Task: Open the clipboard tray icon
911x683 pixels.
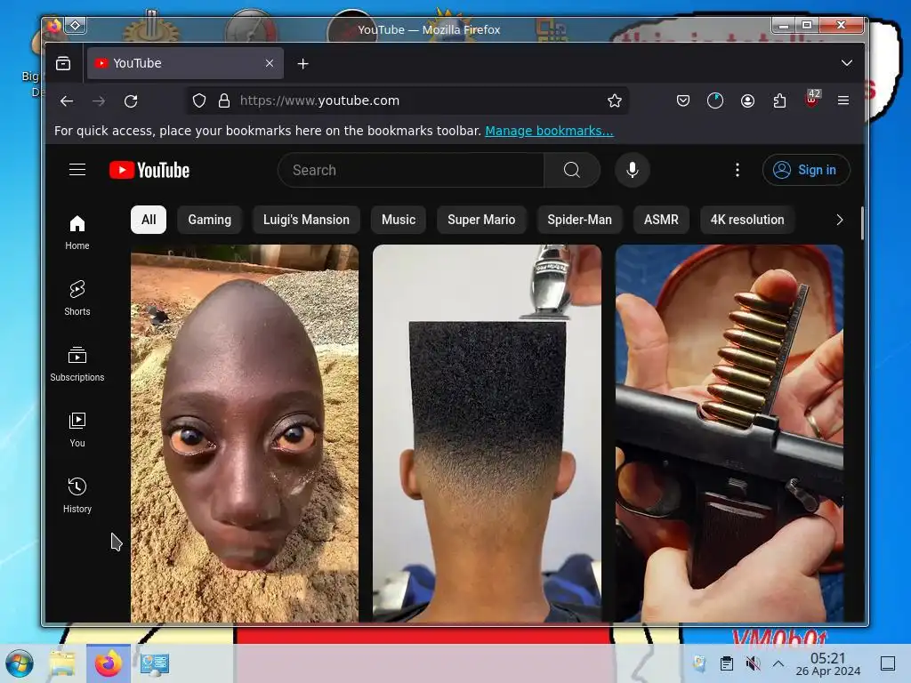Action: click(726, 663)
